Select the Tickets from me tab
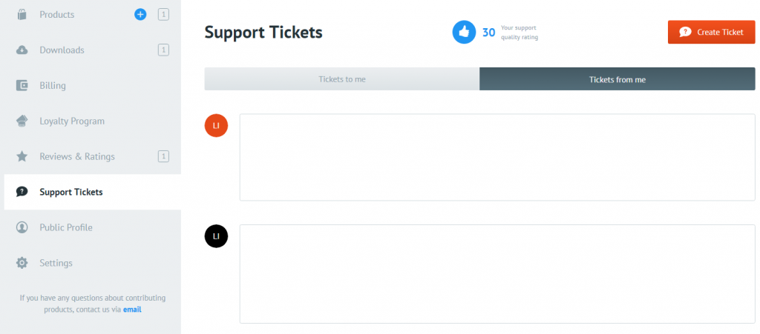This screenshot has height=334, width=760. (x=617, y=79)
